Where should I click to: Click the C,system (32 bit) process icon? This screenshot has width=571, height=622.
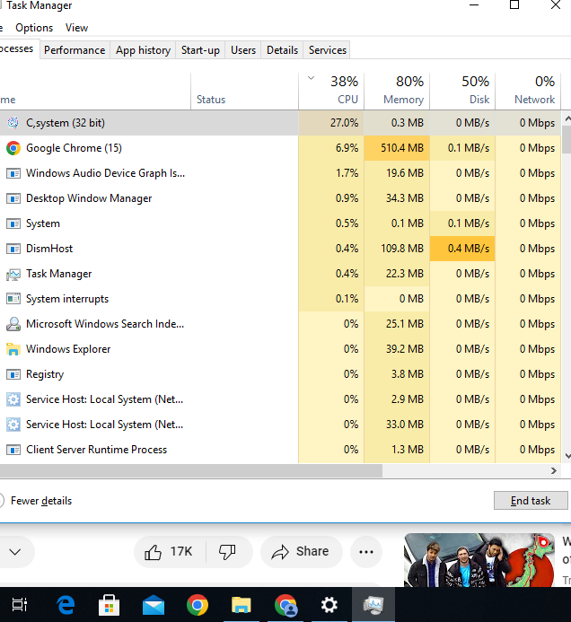(x=13, y=123)
